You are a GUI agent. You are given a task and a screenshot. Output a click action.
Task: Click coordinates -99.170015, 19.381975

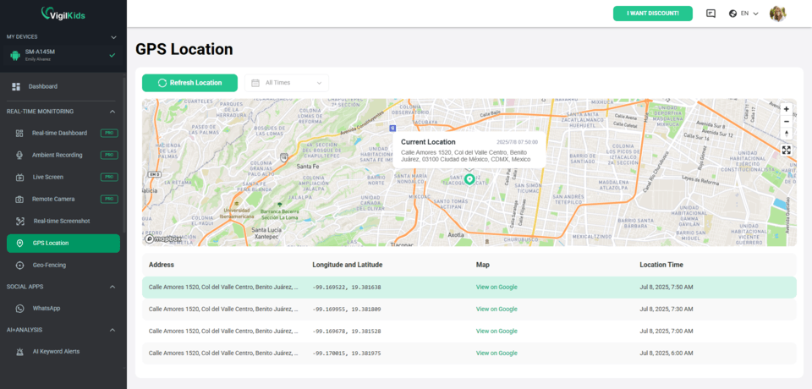pos(347,353)
